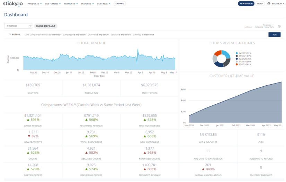Click the Gross Revenue up arrow indicator
286x182 pixels.
[x=28, y=120]
